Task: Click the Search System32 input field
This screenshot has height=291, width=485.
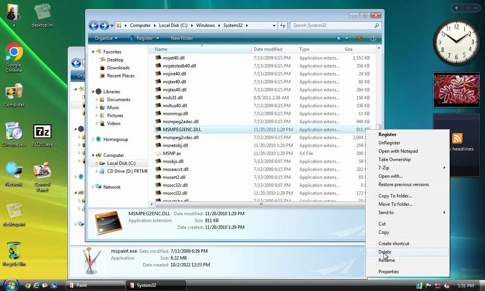Action: [x=333, y=25]
